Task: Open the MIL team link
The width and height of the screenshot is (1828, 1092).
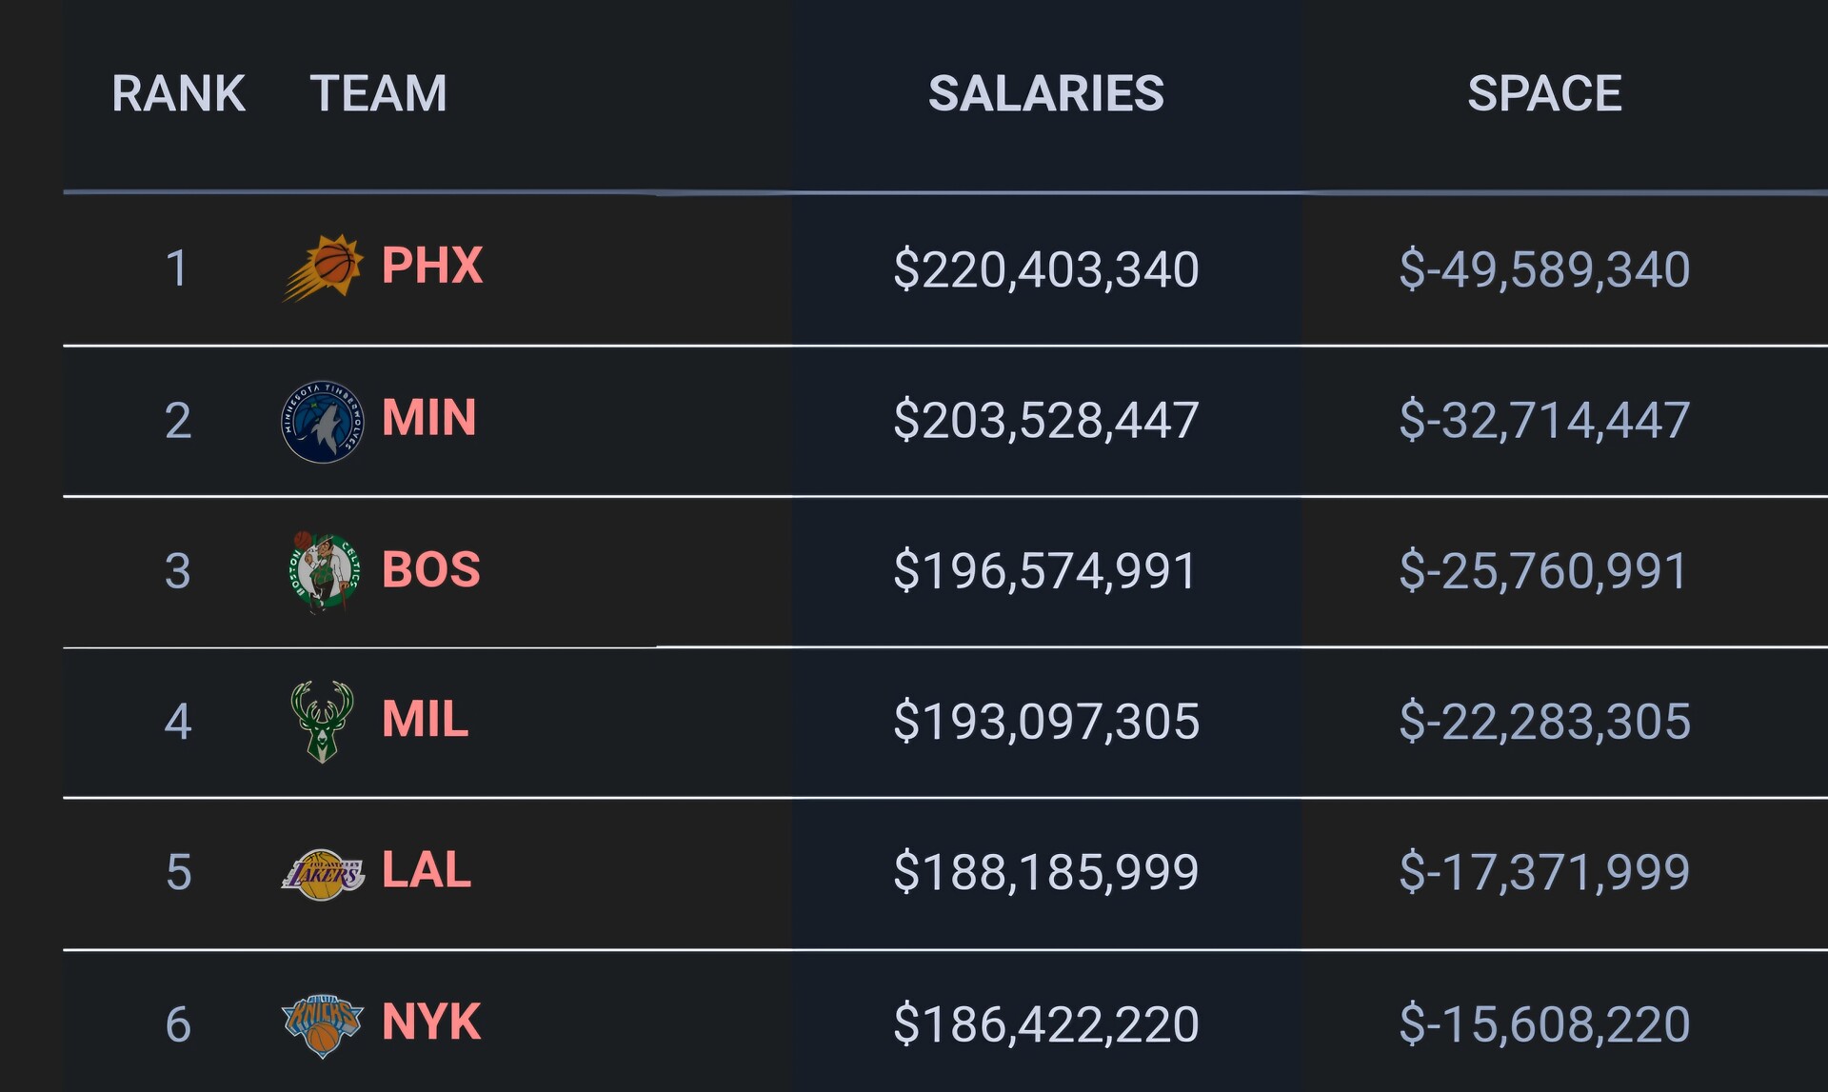Action: click(425, 719)
